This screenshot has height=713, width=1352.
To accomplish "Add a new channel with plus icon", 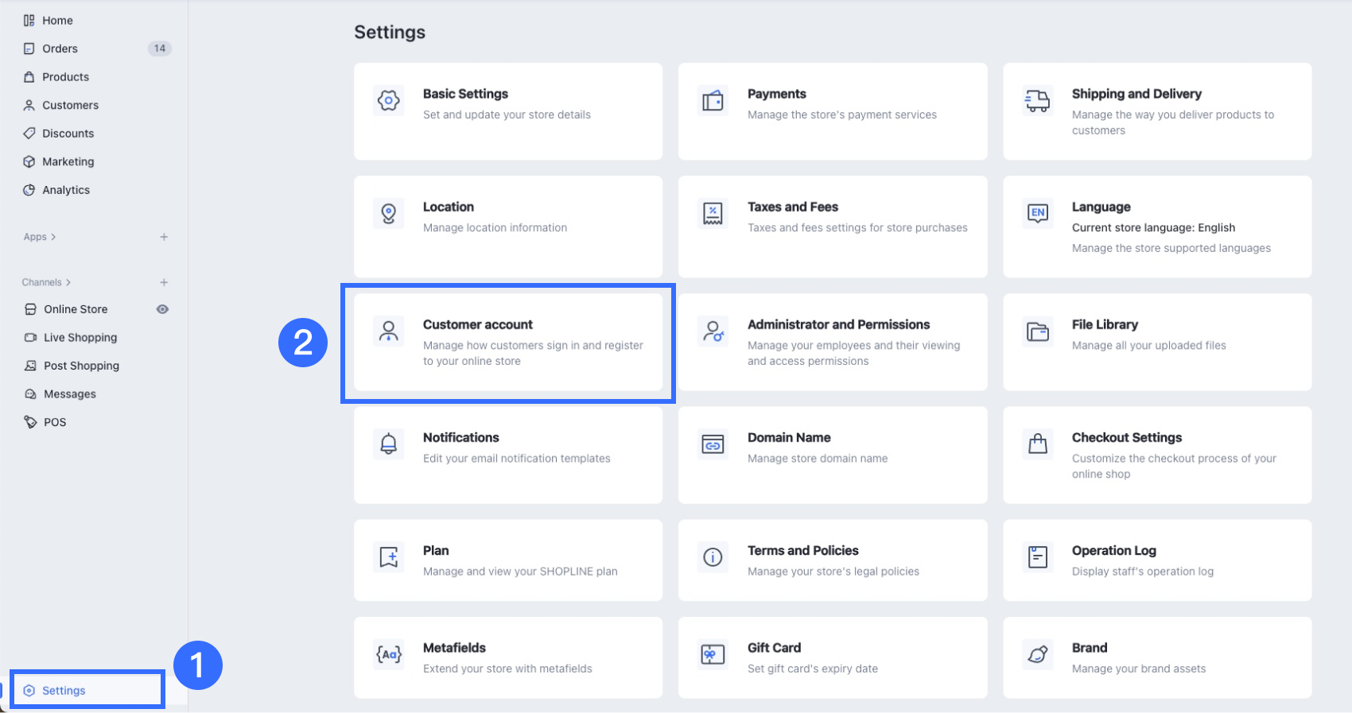I will (164, 282).
